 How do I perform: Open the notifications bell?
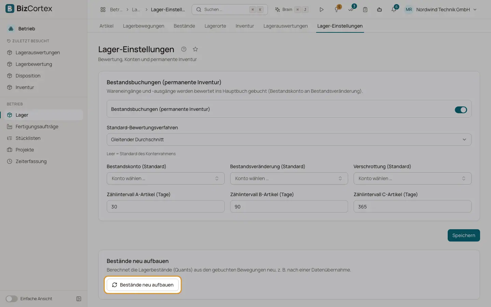[x=394, y=10]
